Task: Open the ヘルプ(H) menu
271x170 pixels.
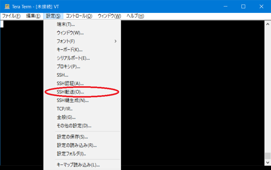Action: (x=135, y=16)
